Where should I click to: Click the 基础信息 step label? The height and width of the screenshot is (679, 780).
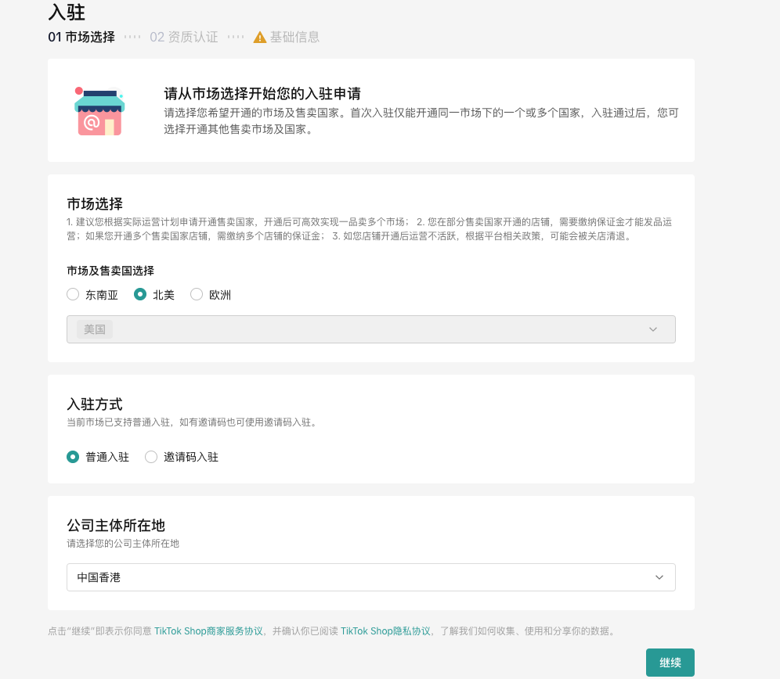294,37
